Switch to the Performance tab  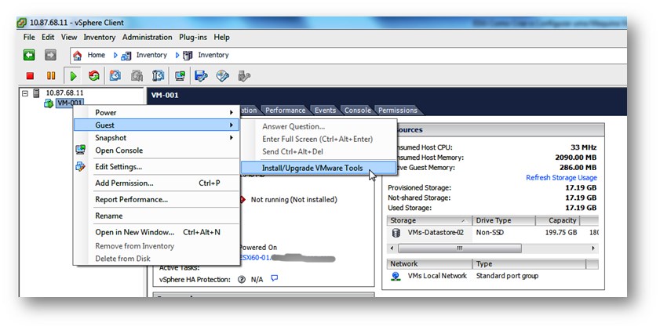[x=285, y=111]
